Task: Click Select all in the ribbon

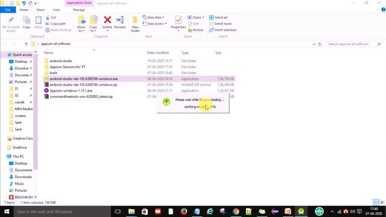Action: (218, 17)
